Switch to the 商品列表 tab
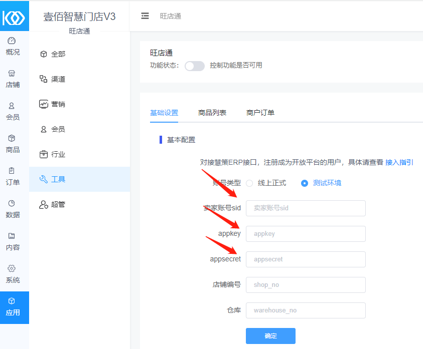Screen dimensions: 423x349 212,113
